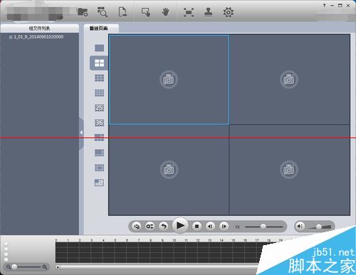
Task: Open the stamp watermark tool
Action: [209, 12]
